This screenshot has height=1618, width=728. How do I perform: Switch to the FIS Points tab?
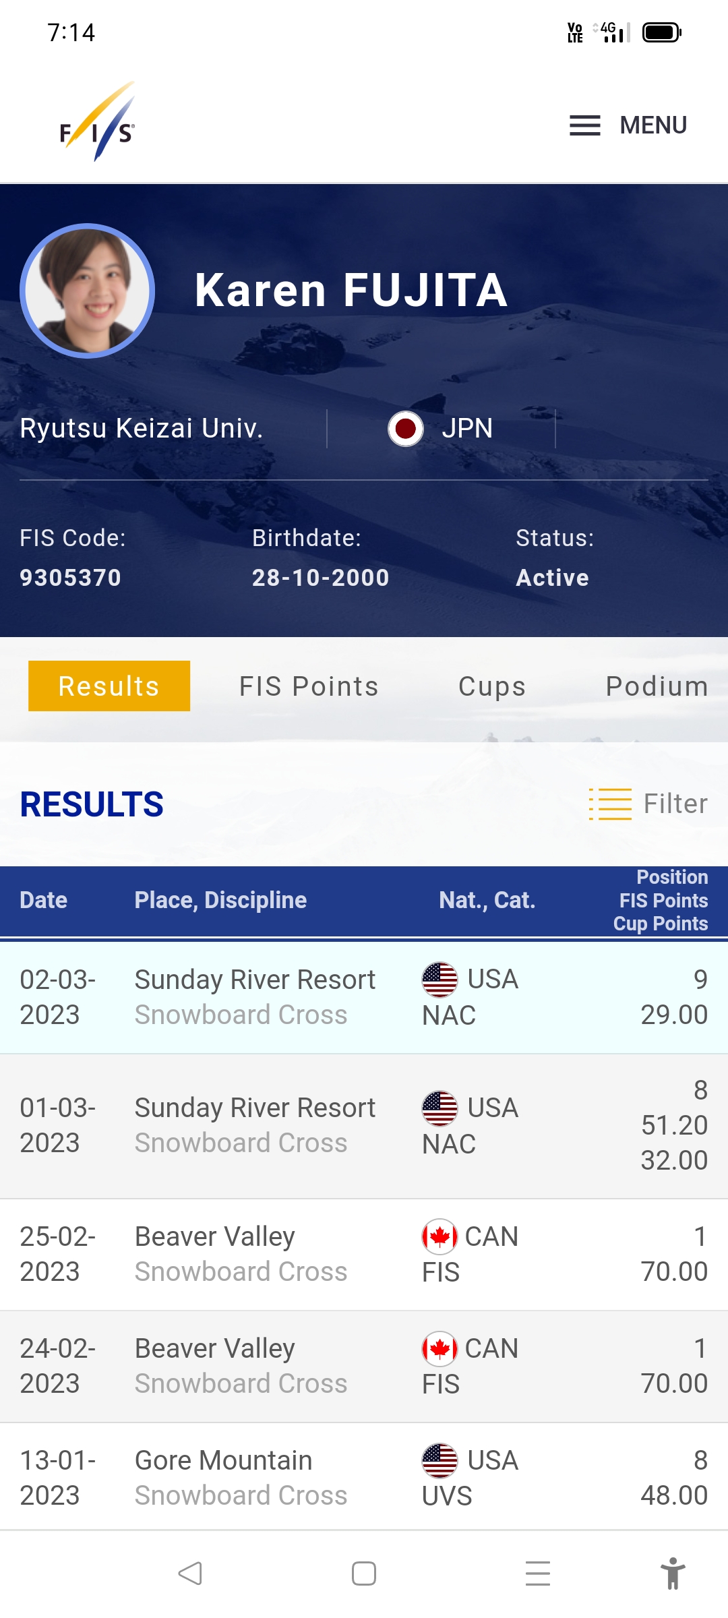309,686
